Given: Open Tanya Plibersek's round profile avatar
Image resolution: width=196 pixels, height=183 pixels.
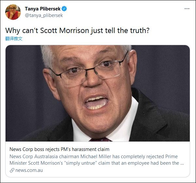Looking at the screenshot, I should (x=13, y=12).
